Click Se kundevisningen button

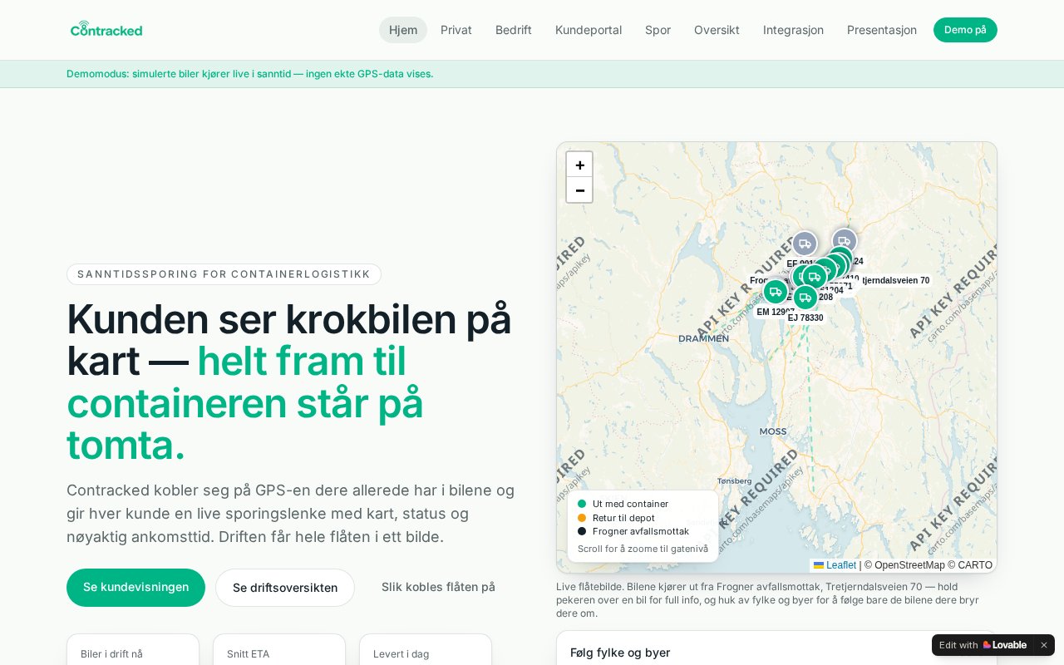(x=135, y=587)
